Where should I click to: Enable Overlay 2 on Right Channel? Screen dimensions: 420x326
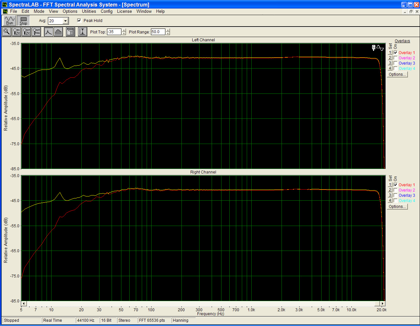click(x=395, y=190)
